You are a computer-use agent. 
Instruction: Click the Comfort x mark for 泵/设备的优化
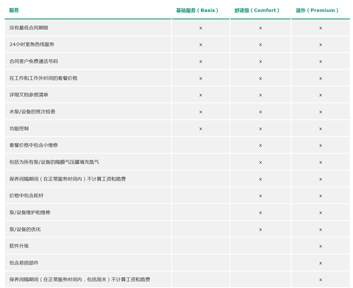[261, 230]
